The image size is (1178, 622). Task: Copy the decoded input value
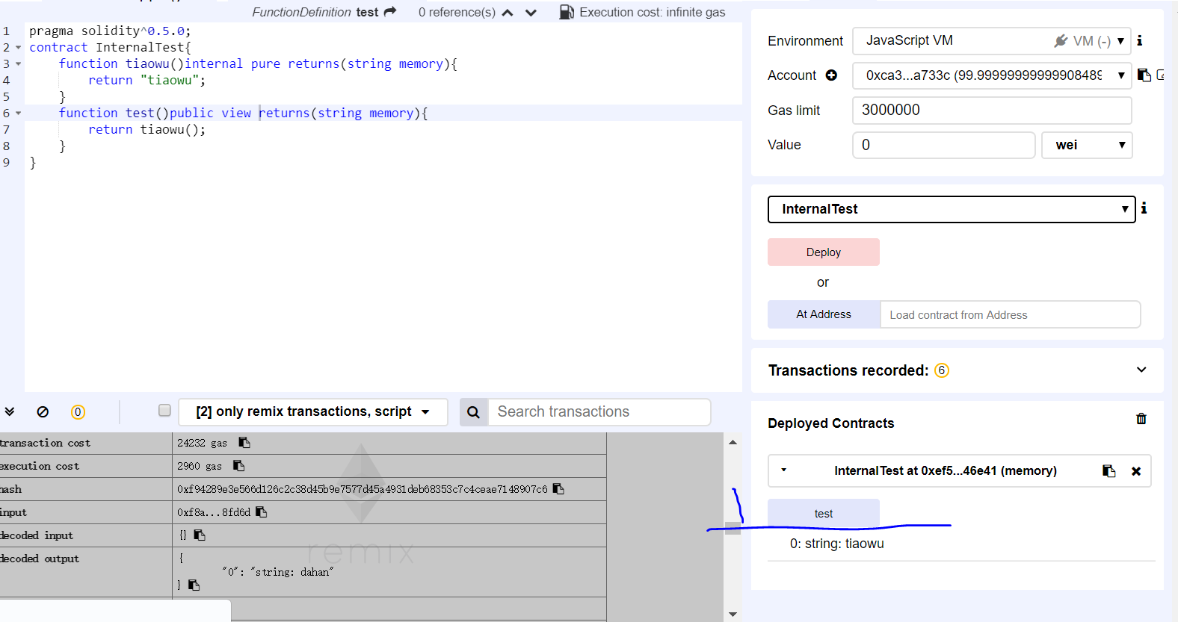pyautogui.click(x=200, y=535)
